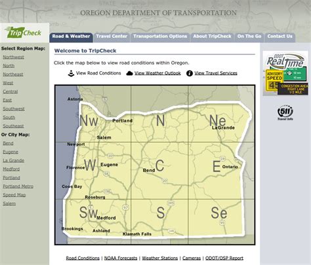311x265 pixels.
Task: Open the Eugene city map link
Action: pos(10,152)
